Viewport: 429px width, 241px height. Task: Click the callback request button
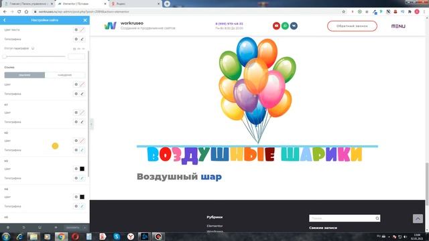pos(352,26)
